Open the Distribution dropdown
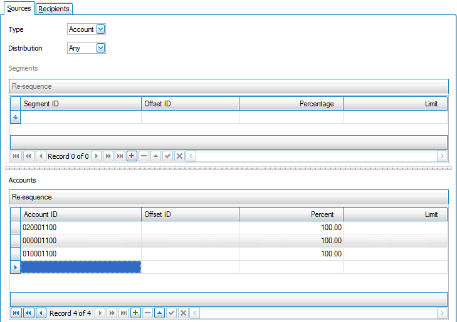 101,48
